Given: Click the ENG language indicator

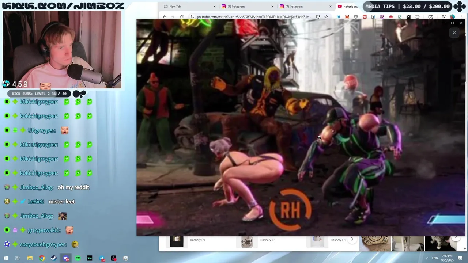Looking at the screenshot, I should coord(435,258).
